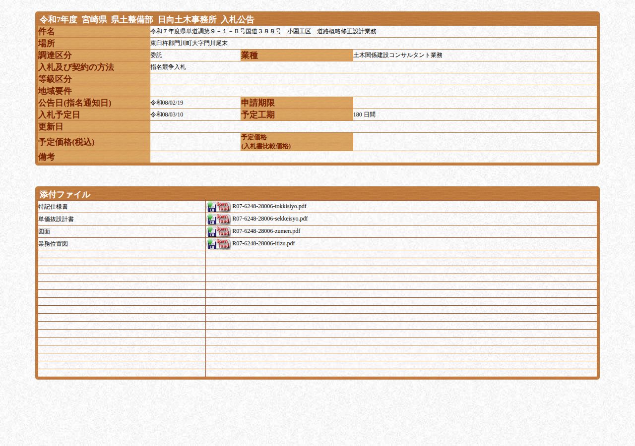Download the zumen.pdf attachment icon
This screenshot has height=446, width=635.
coord(219,232)
